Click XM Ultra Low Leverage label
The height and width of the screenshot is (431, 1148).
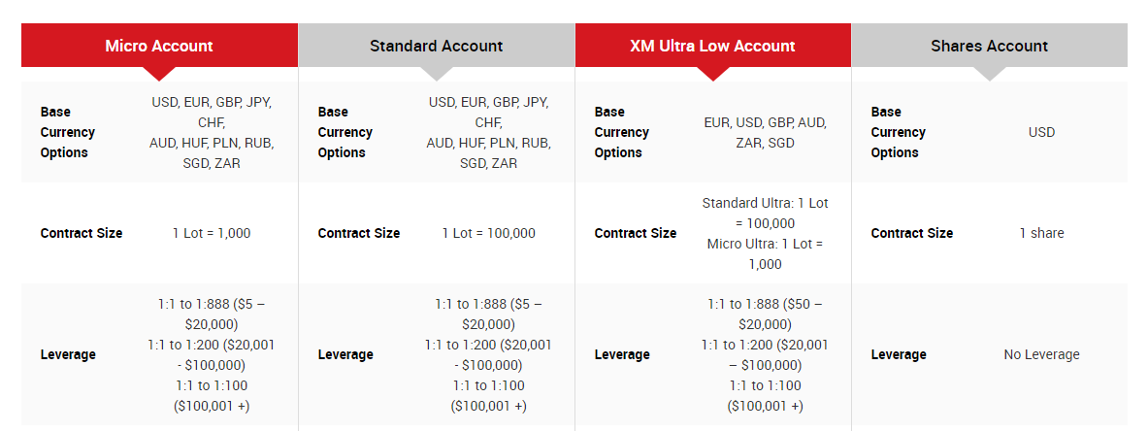[x=622, y=354]
